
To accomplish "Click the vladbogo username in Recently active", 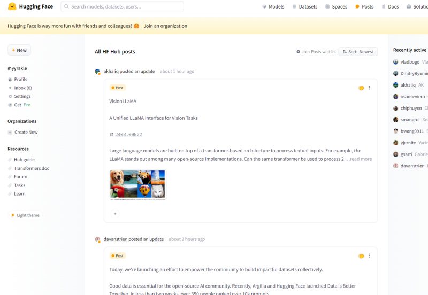I will pos(410,62).
